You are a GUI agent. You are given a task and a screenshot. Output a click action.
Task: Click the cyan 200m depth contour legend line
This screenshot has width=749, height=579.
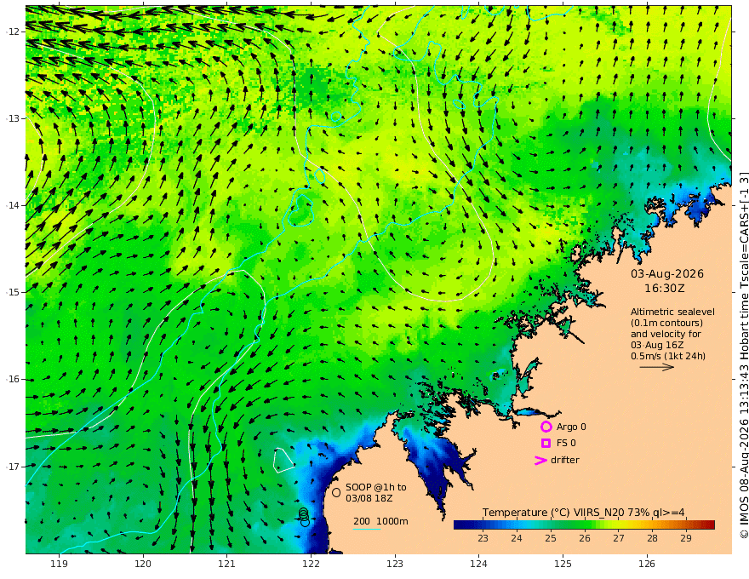click(x=366, y=529)
